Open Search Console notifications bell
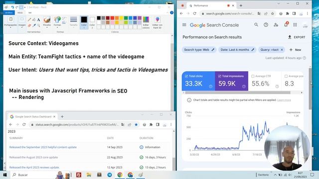The width and height of the screenshot is (319, 179). (286, 25)
